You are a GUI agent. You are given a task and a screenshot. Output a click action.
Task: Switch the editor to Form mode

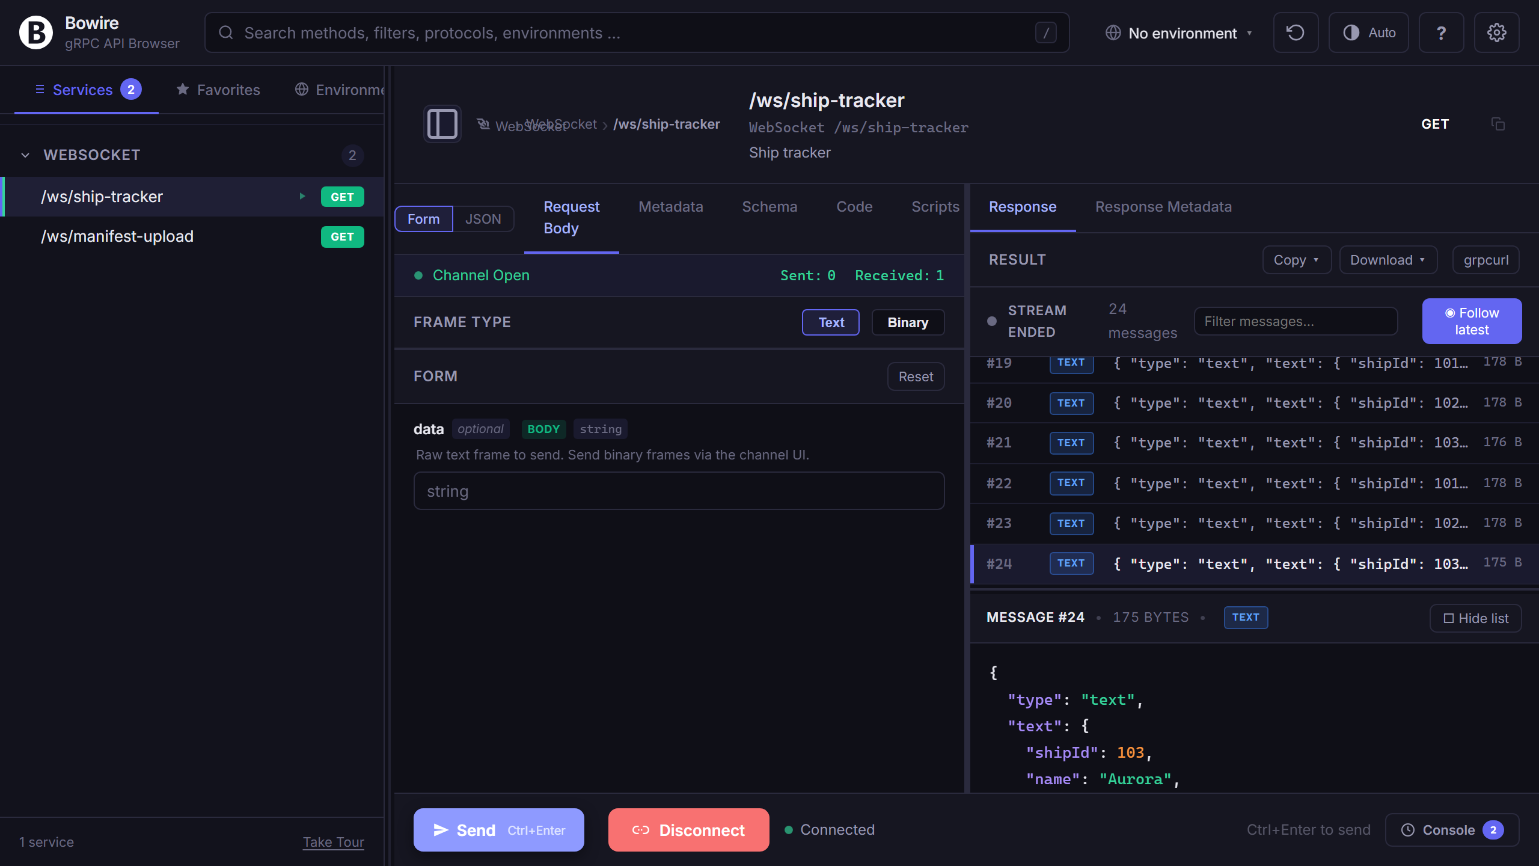[x=424, y=219]
